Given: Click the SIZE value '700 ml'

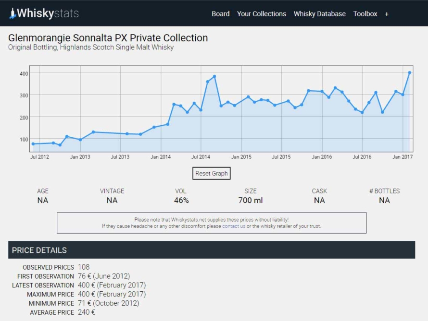Looking at the screenshot, I should [251, 201].
